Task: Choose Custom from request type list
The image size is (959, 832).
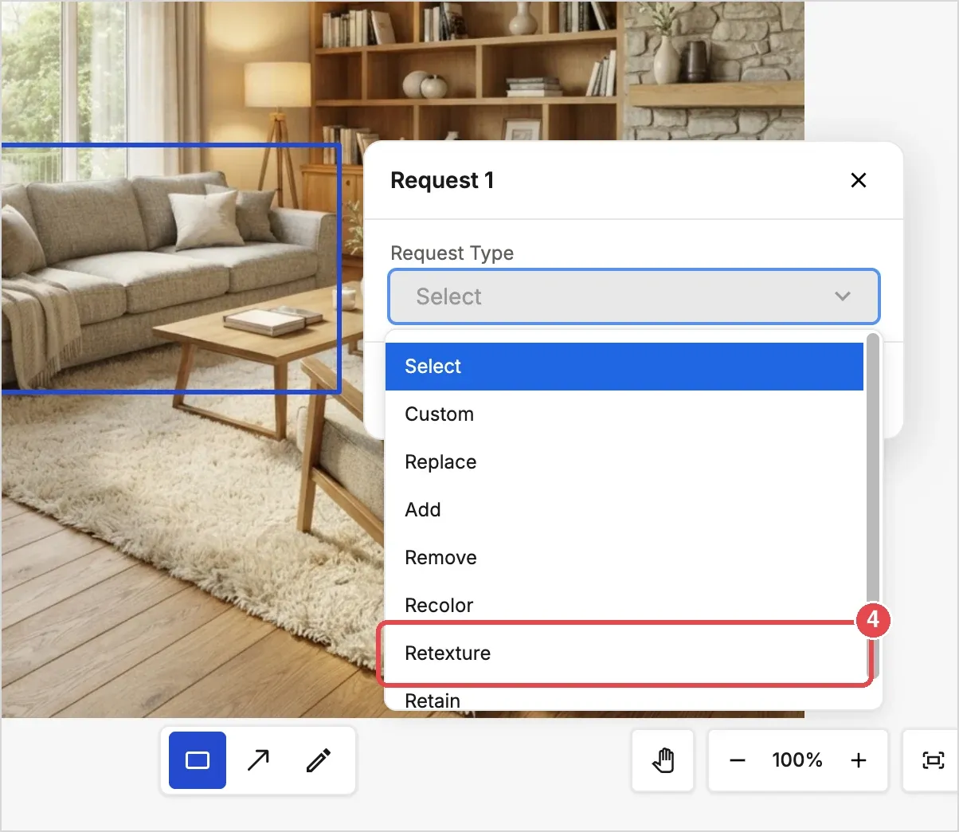Action: point(624,414)
